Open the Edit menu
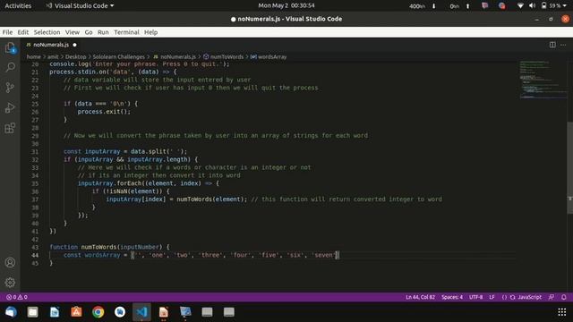This screenshot has width=573, height=322. [x=23, y=32]
